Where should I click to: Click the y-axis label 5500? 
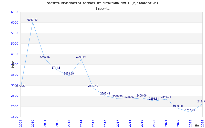coord(15,33)
